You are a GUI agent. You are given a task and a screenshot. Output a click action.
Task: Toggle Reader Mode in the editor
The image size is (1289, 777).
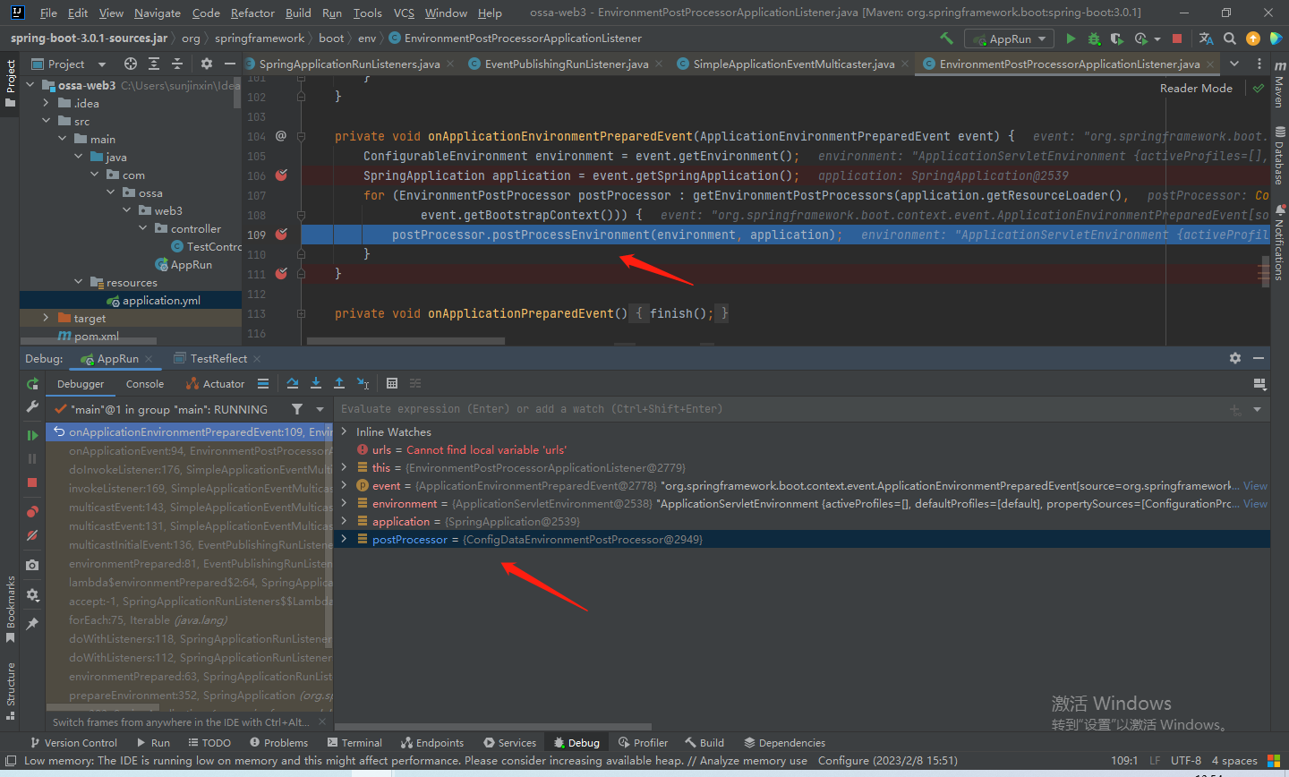1196,88
